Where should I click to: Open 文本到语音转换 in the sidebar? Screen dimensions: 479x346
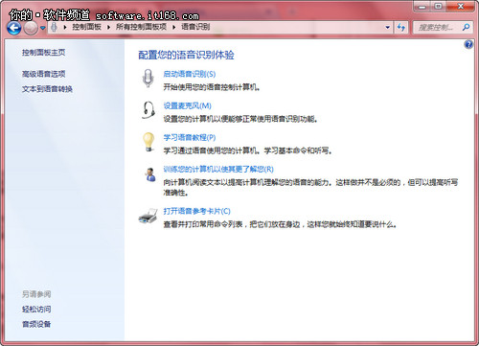point(47,89)
